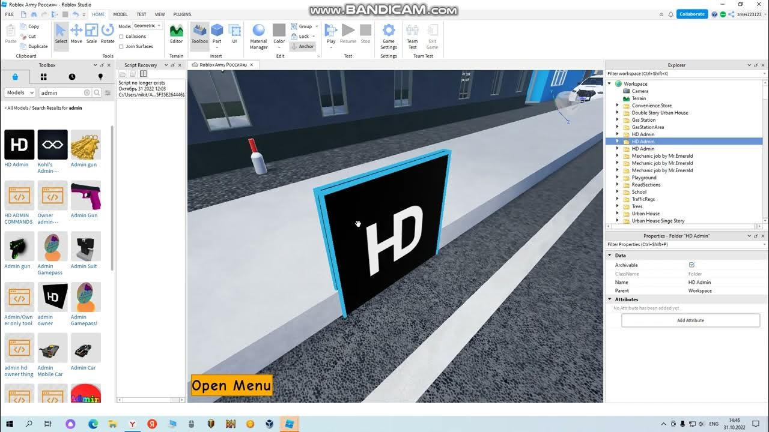Open the FILE menu
This screenshot has width=769, height=432.
coord(9,14)
